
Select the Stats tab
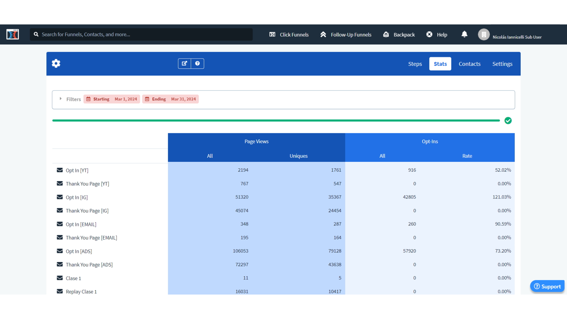click(440, 64)
